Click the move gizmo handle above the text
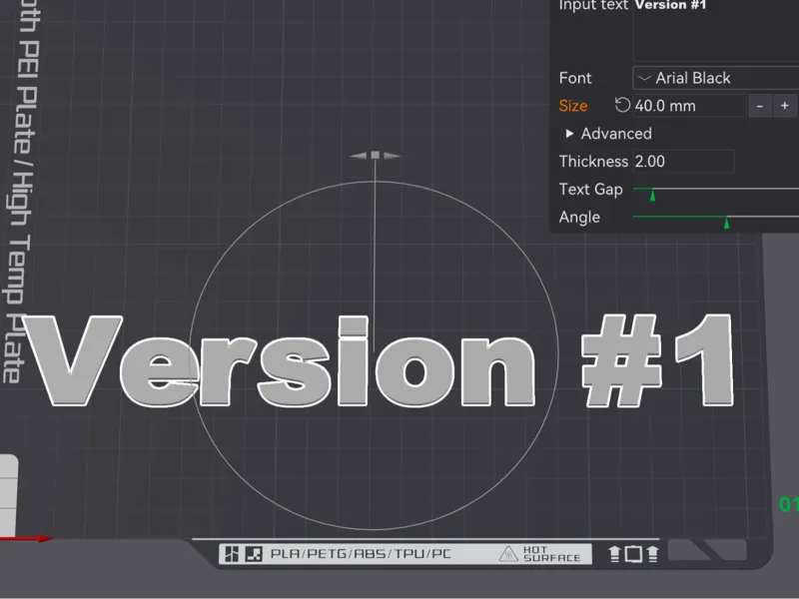Screen dimensions: 799x599 376,155
